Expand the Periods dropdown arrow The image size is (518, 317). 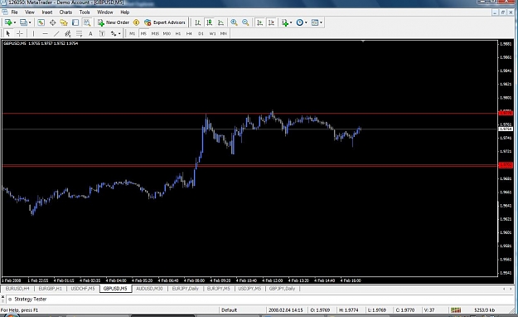coord(306,22)
